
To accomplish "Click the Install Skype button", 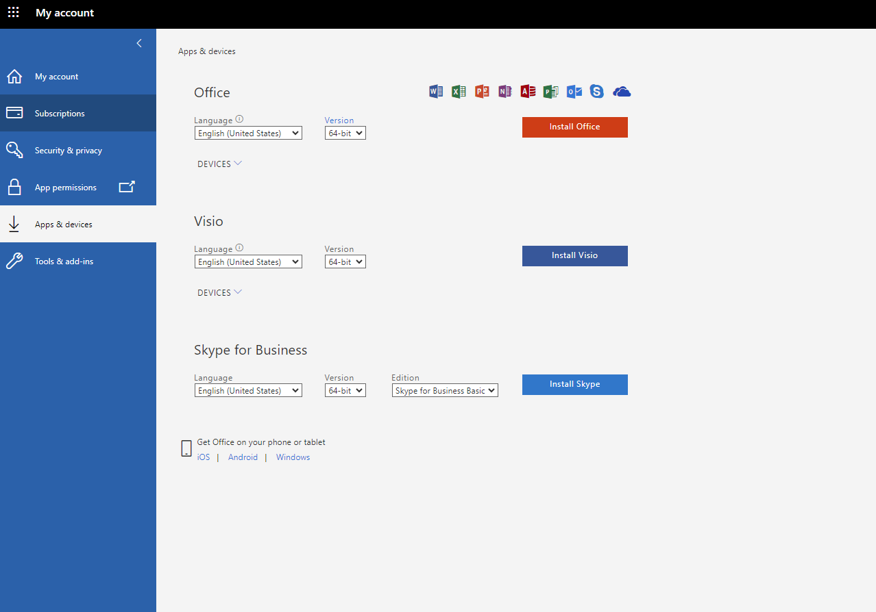I will click(575, 385).
